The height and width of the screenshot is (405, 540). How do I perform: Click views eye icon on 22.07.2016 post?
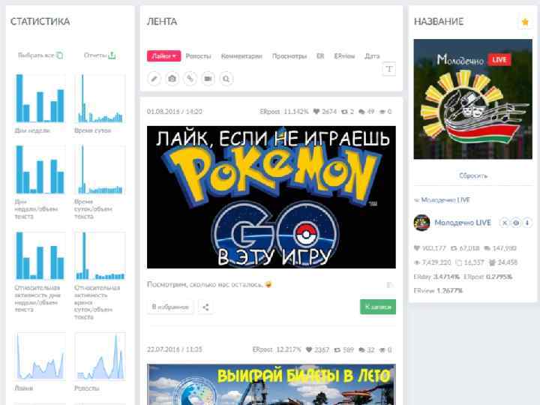pos(385,350)
